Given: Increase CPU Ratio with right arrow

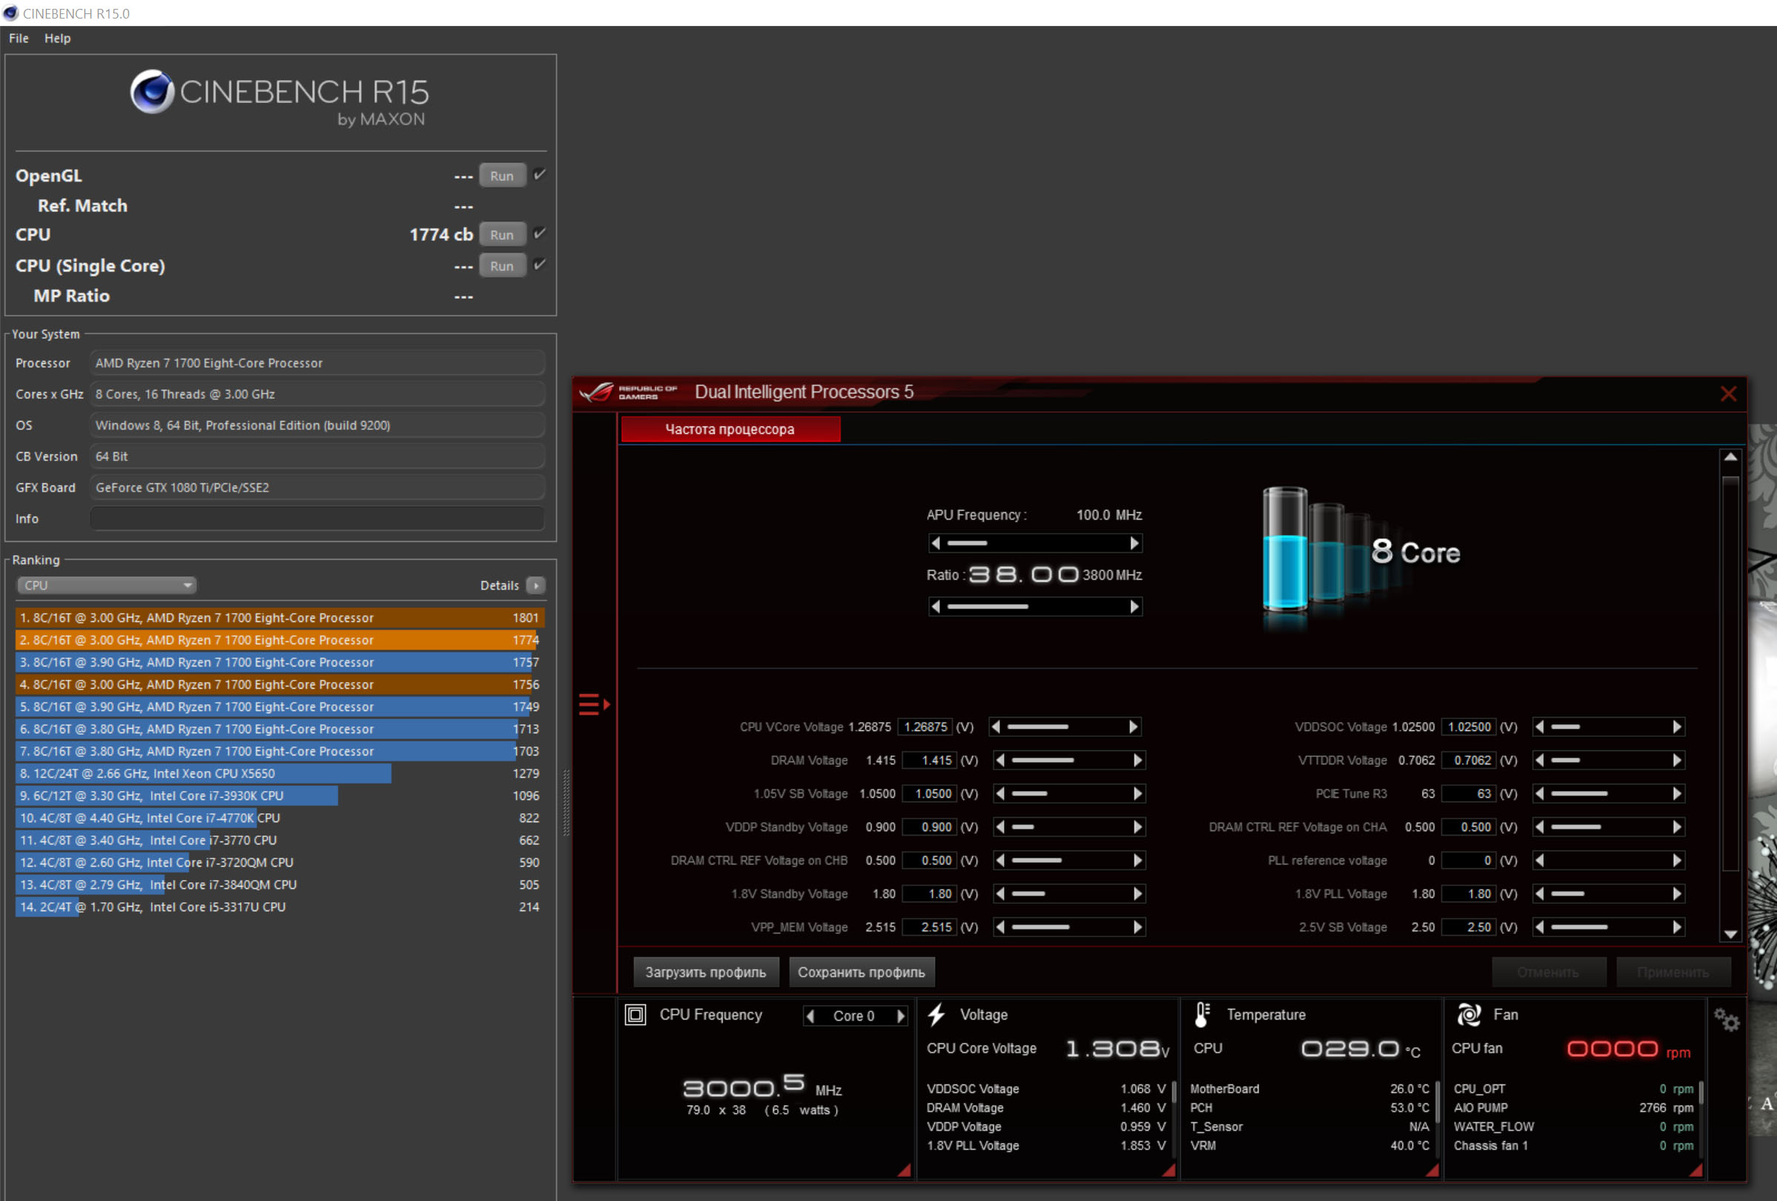Looking at the screenshot, I should click(1134, 607).
